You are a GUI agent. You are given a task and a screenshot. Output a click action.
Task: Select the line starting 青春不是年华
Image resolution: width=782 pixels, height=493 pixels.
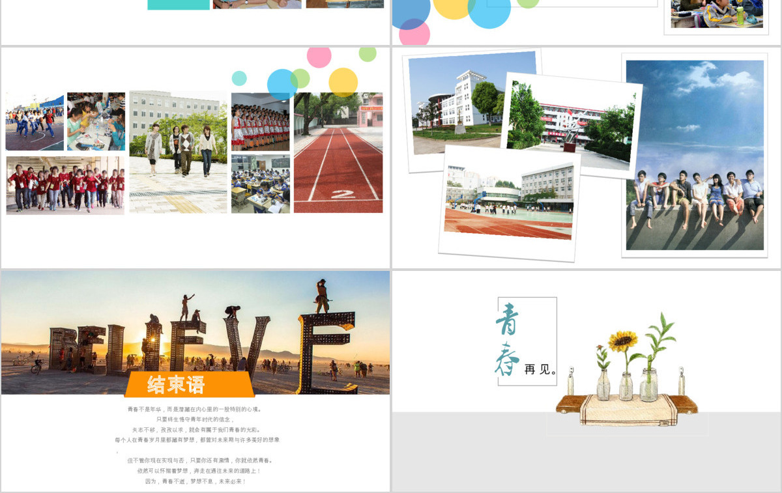pyautogui.click(x=195, y=410)
